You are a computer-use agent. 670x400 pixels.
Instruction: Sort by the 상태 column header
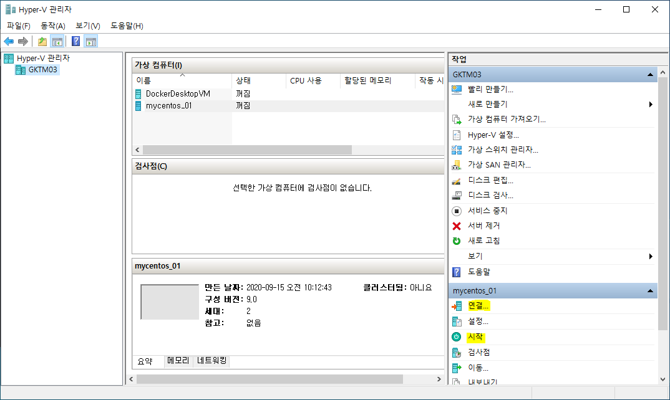(x=259, y=80)
